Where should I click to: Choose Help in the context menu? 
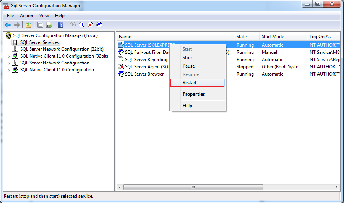tap(198, 106)
